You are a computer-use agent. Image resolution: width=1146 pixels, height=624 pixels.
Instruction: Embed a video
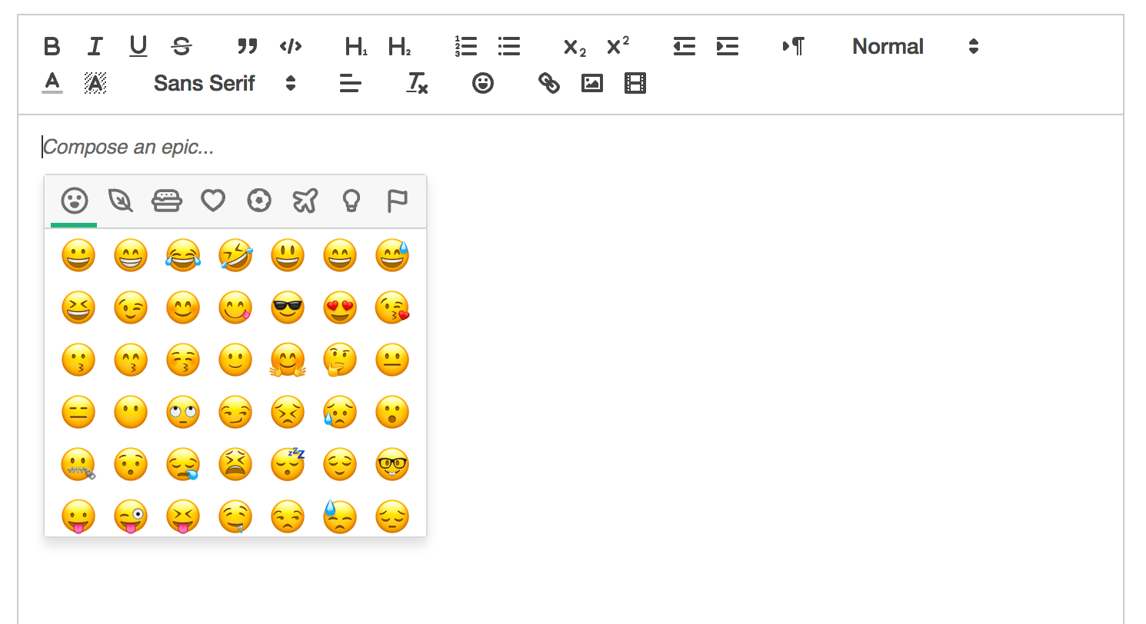tap(634, 82)
